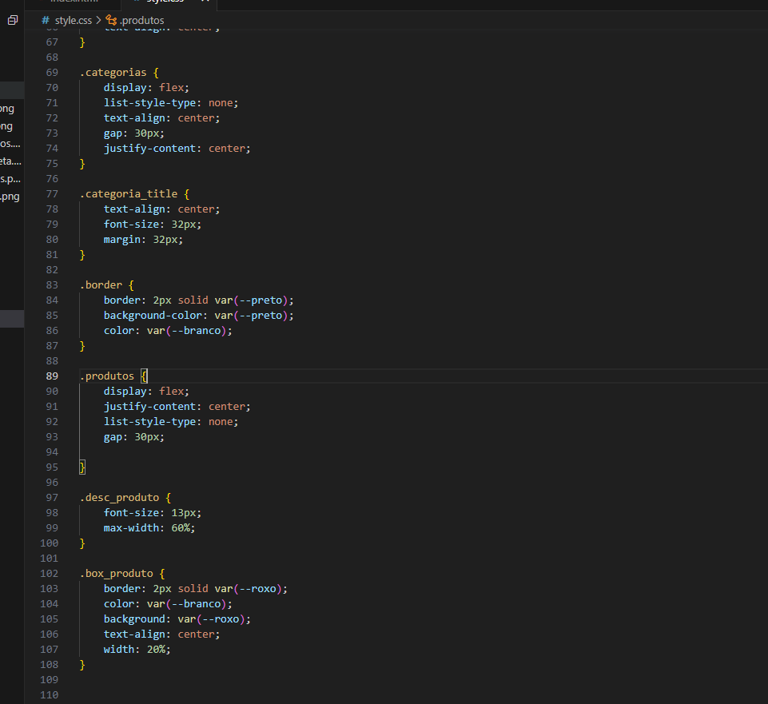Click the breadcrumb chevron separator after style.css
Screen dimensions: 768x704
[98, 20]
